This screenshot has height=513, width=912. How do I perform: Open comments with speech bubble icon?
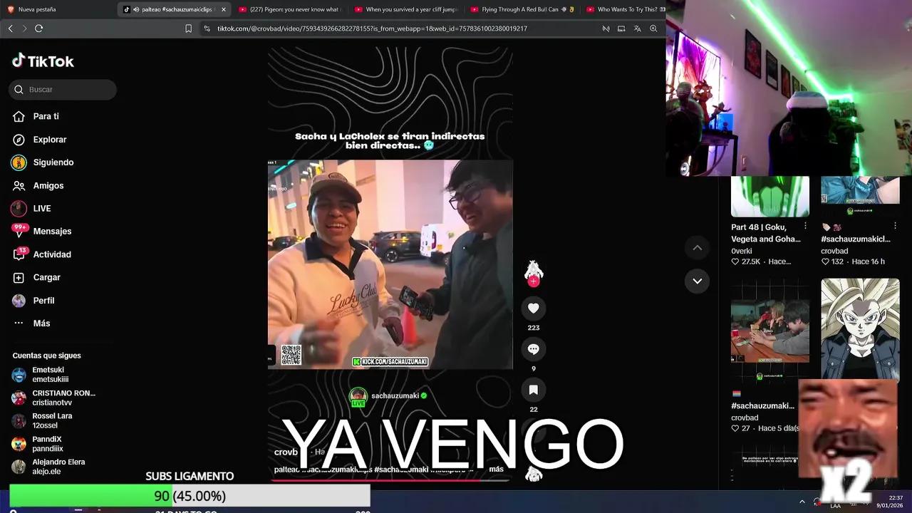[x=533, y=349]
